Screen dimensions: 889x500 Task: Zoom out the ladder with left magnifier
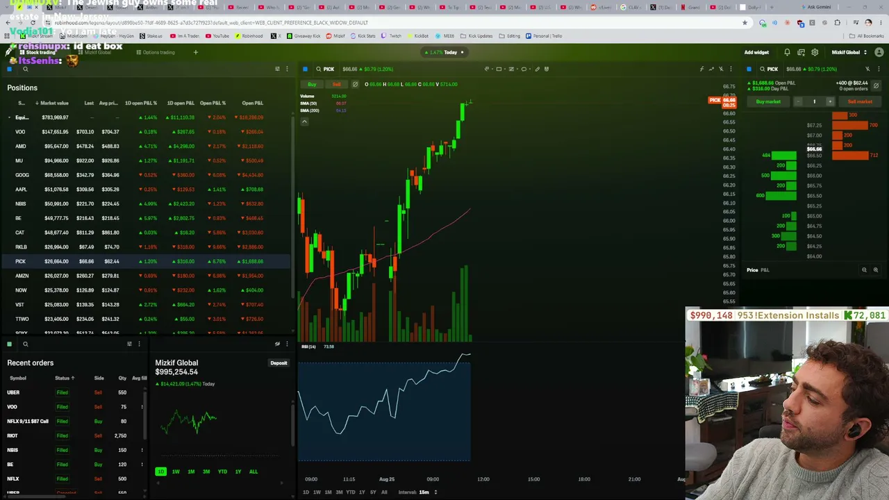(x=865, y=269)
